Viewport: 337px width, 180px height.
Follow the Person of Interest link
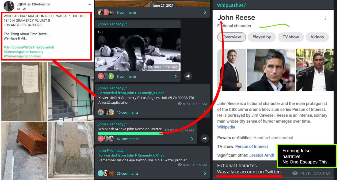(251, 146)
